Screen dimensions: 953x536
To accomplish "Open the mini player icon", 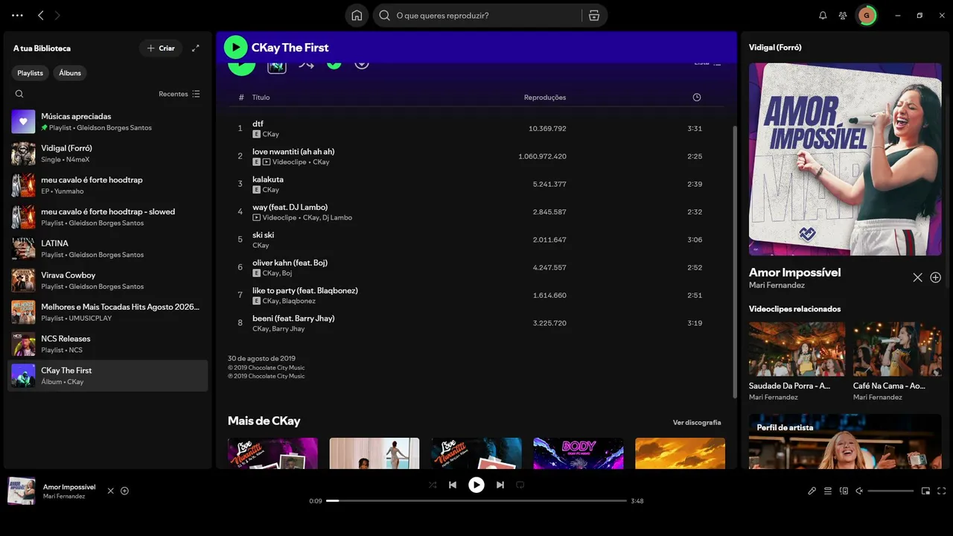I will pyautogui.click(x=925, y=491).
